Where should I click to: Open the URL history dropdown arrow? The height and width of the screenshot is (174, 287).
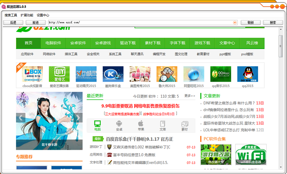tap(234, 23)
